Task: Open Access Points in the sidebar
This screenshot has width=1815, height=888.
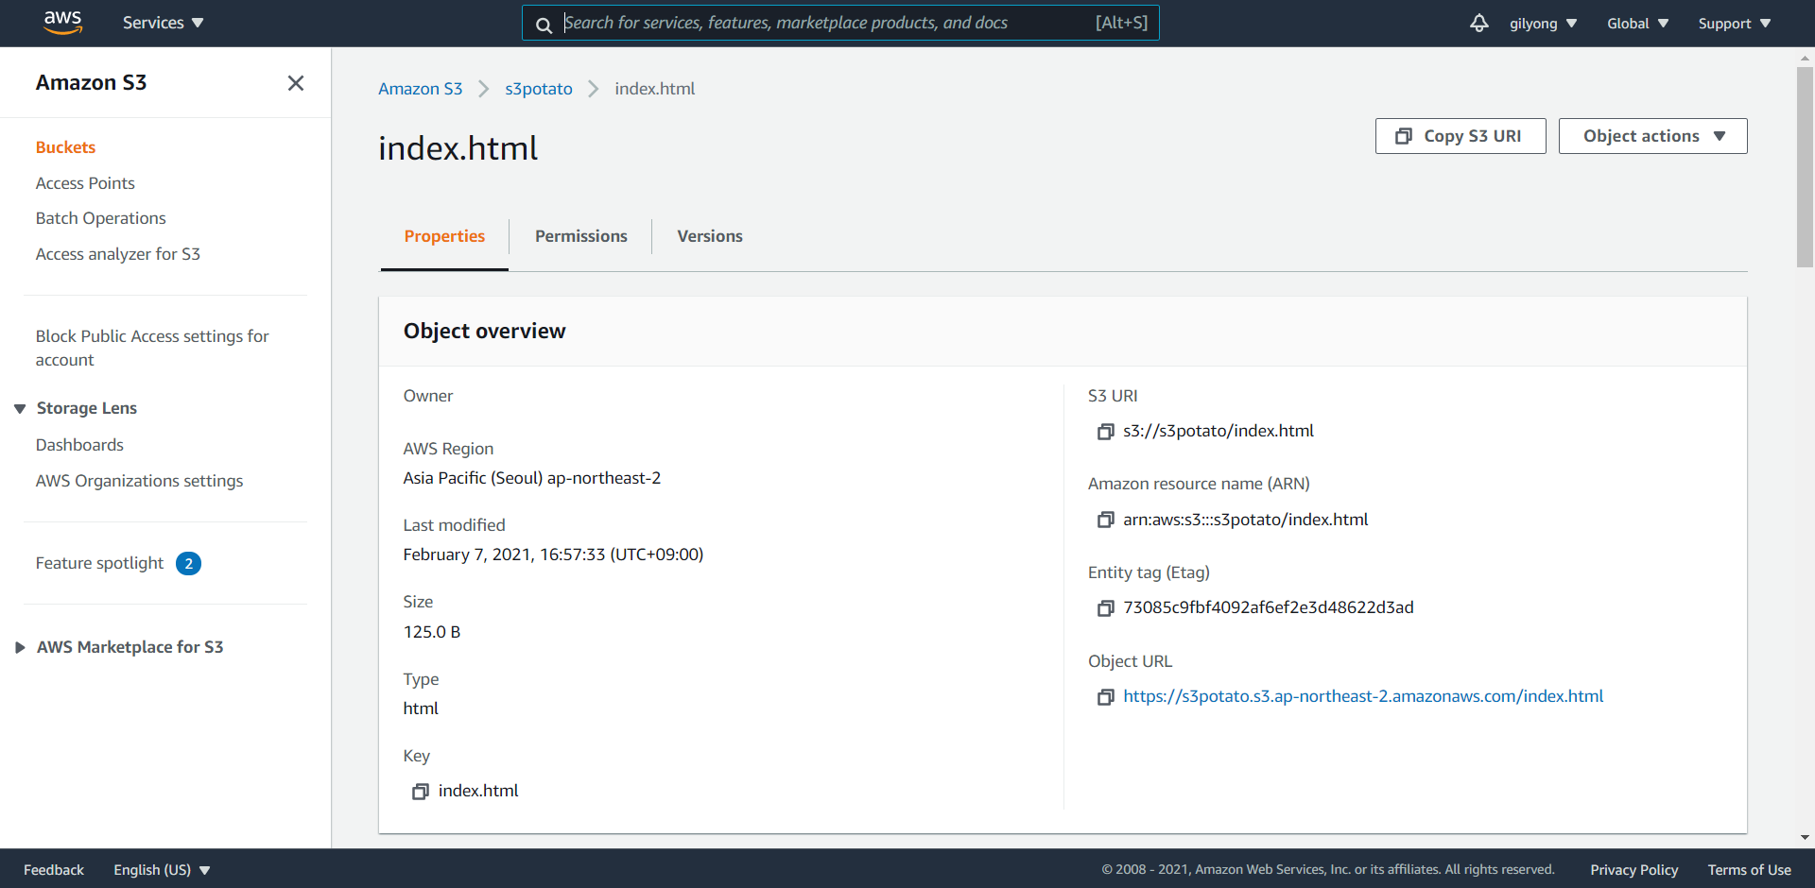Action: click(x=85, y=183)
